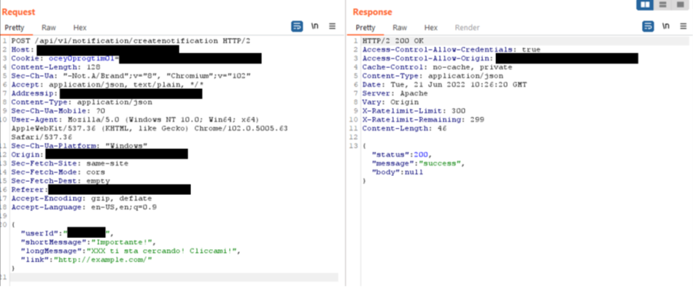693x287 pixels.
Task: Select the combined tabbed layout icon
Action: [679, 5]
